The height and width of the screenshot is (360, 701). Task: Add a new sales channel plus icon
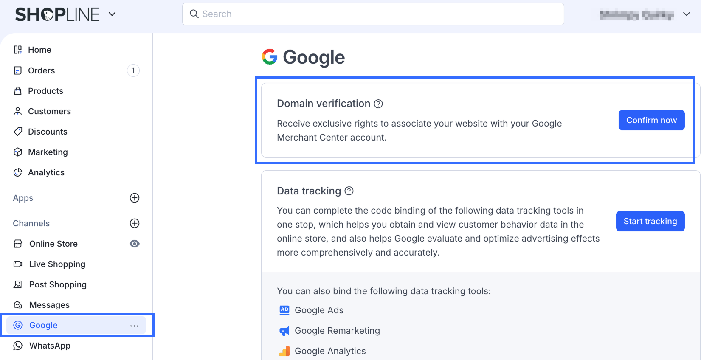(135, 223)
